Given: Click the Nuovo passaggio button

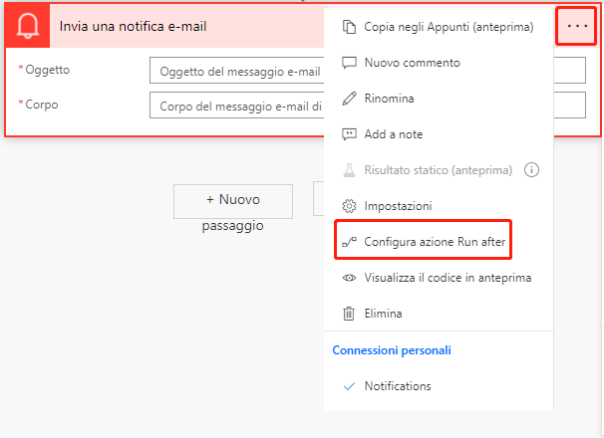Looking at the screenshot, I should pos(232,201).
